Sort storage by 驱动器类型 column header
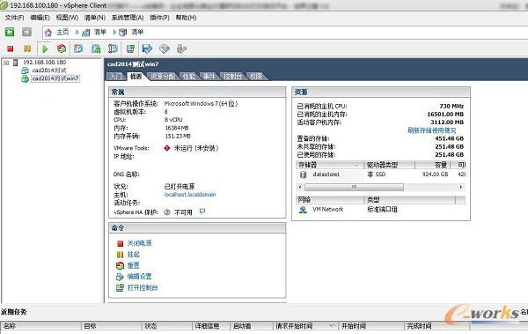The width and height of the screenshot is (528, 334). click(x=390, y=165)
